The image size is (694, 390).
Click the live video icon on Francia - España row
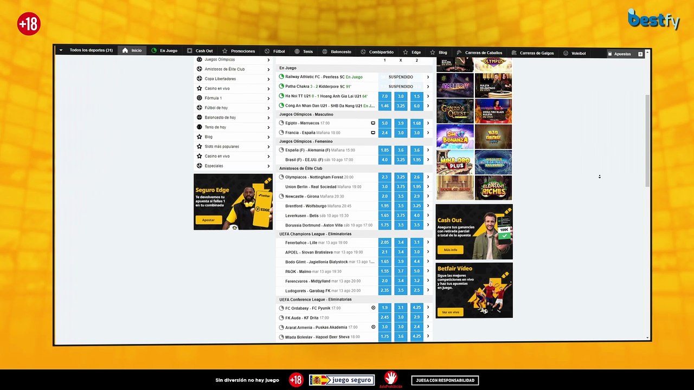[373, 133]
